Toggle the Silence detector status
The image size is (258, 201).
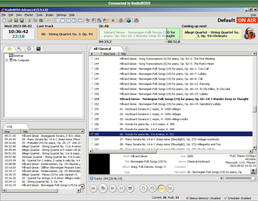[x=203, y=198]
